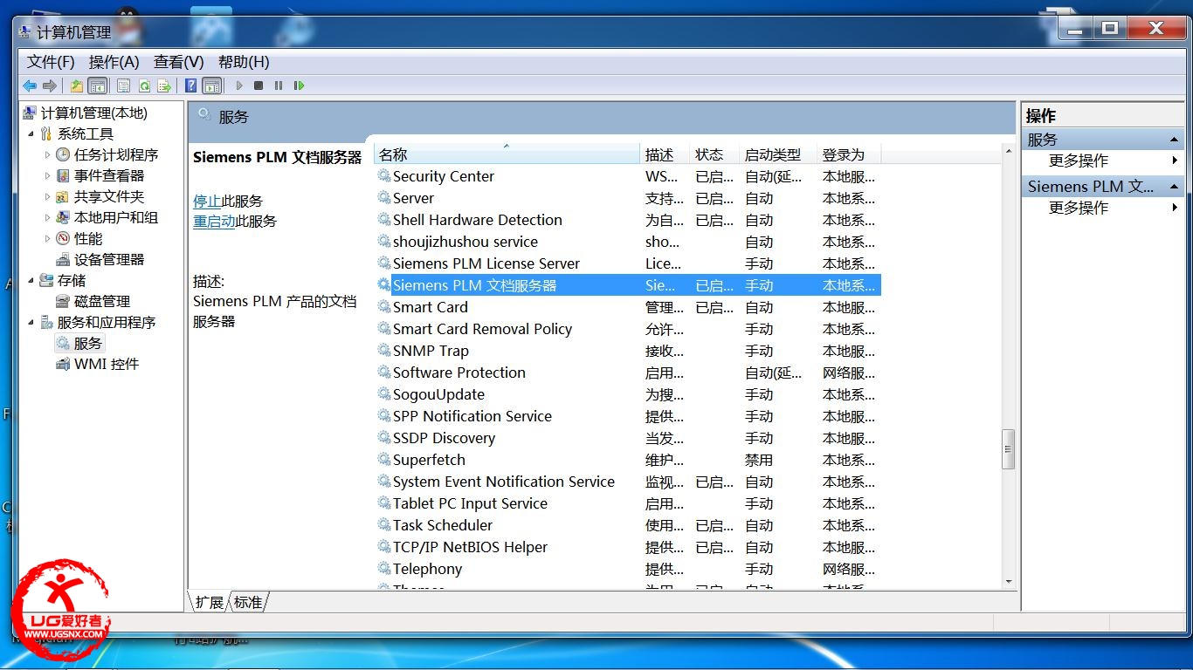Collapse the 存储 tree node
The width and height of the screenshot is (1193, 670).
(31, 281)
